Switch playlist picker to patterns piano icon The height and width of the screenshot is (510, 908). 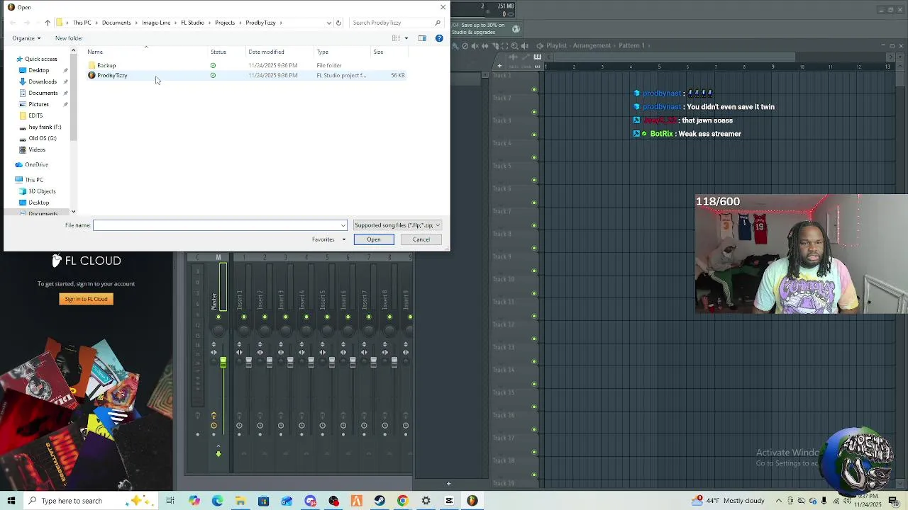[x=538, y=57]
